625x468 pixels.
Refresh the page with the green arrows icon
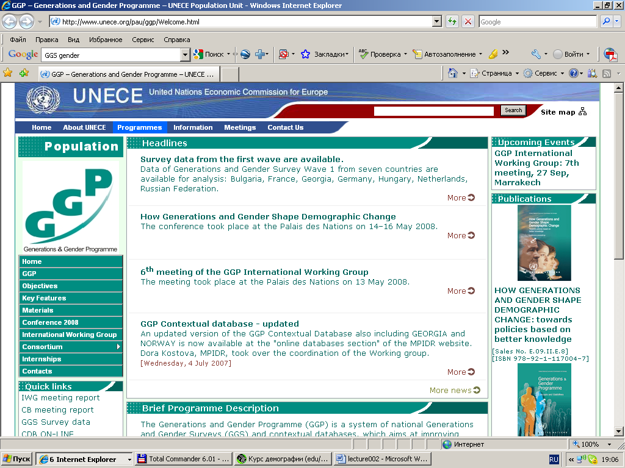click(452, 21)
